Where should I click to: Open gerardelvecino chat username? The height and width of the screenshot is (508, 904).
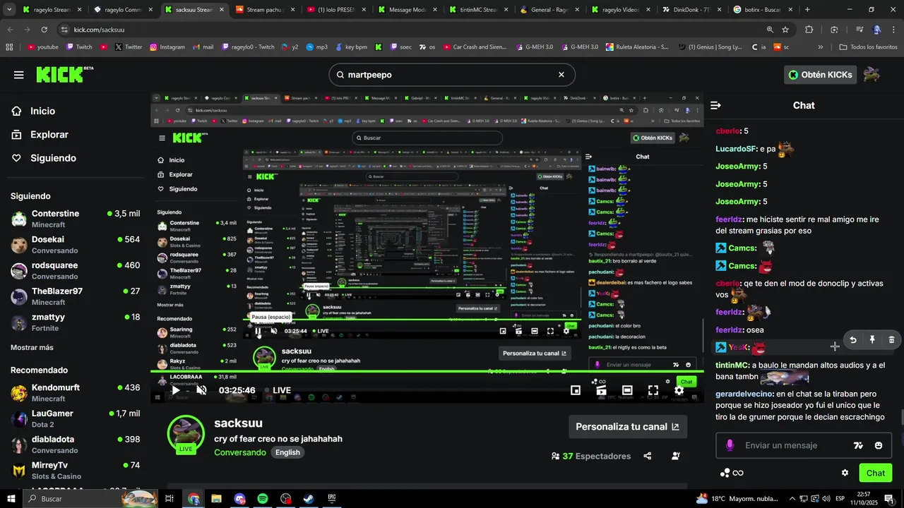[x=744, y=394]
